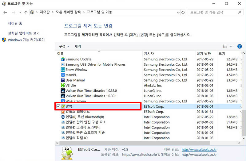Open the 구성 dropdown menu
The width and height of the screenshot is (246, 161).
pyautogui.click(x=64, y=46)
